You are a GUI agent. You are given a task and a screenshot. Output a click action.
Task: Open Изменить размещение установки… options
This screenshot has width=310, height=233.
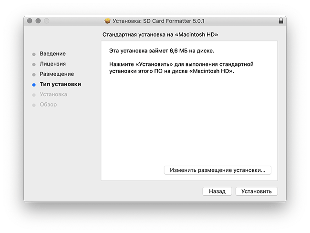(x=217, y=170)
